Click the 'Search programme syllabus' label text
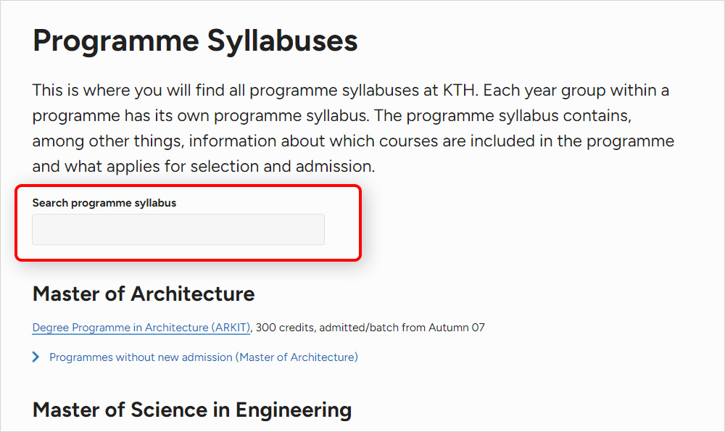 coord(104,203)
